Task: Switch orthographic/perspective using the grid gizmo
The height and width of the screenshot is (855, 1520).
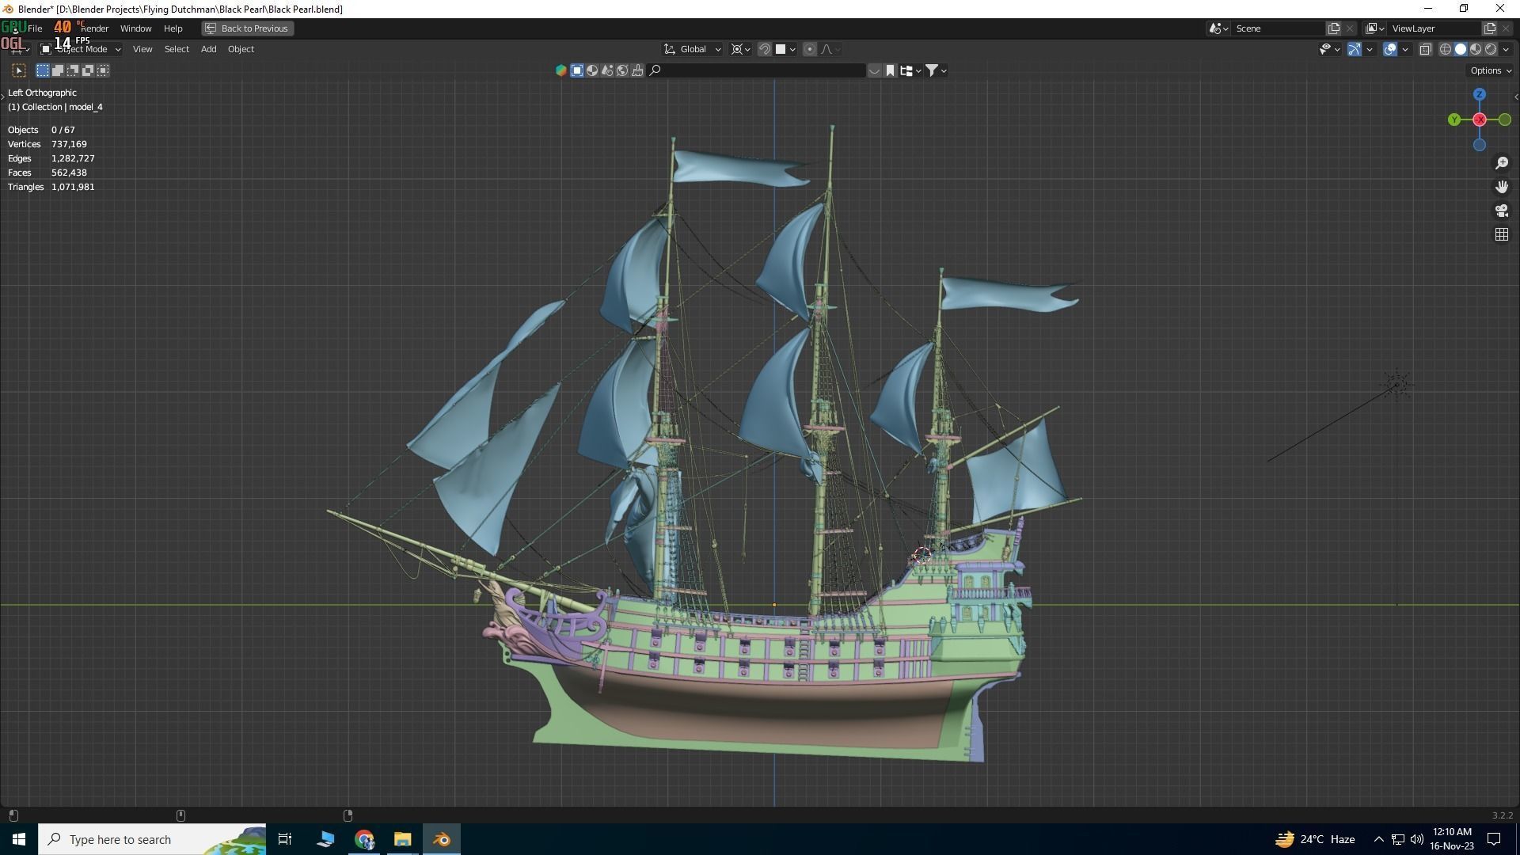Action: 1502,234
